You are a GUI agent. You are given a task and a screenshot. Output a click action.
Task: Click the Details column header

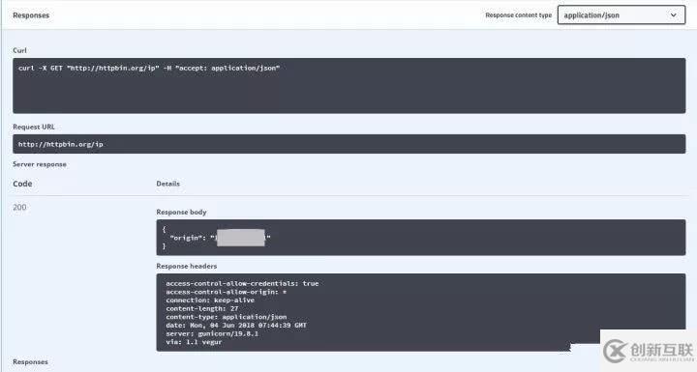pyautogui.click(x=168, y=184)
